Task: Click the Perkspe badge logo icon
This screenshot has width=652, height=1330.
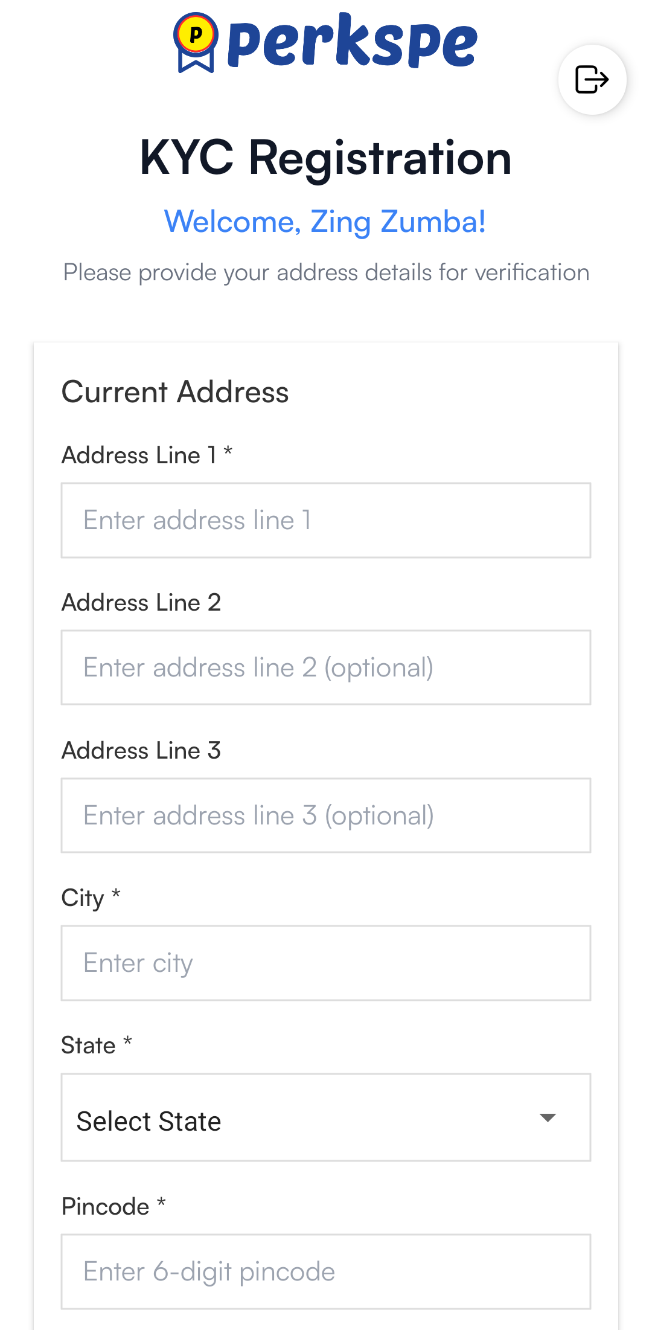Action: 196,42
